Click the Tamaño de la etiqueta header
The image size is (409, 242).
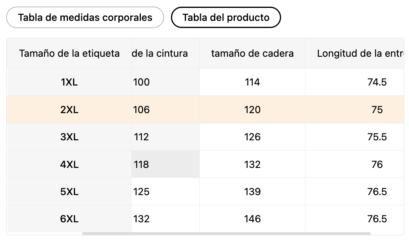point(69,53)
